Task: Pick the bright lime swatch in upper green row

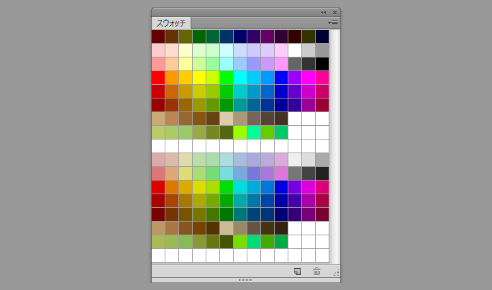Action: (240, 132)
